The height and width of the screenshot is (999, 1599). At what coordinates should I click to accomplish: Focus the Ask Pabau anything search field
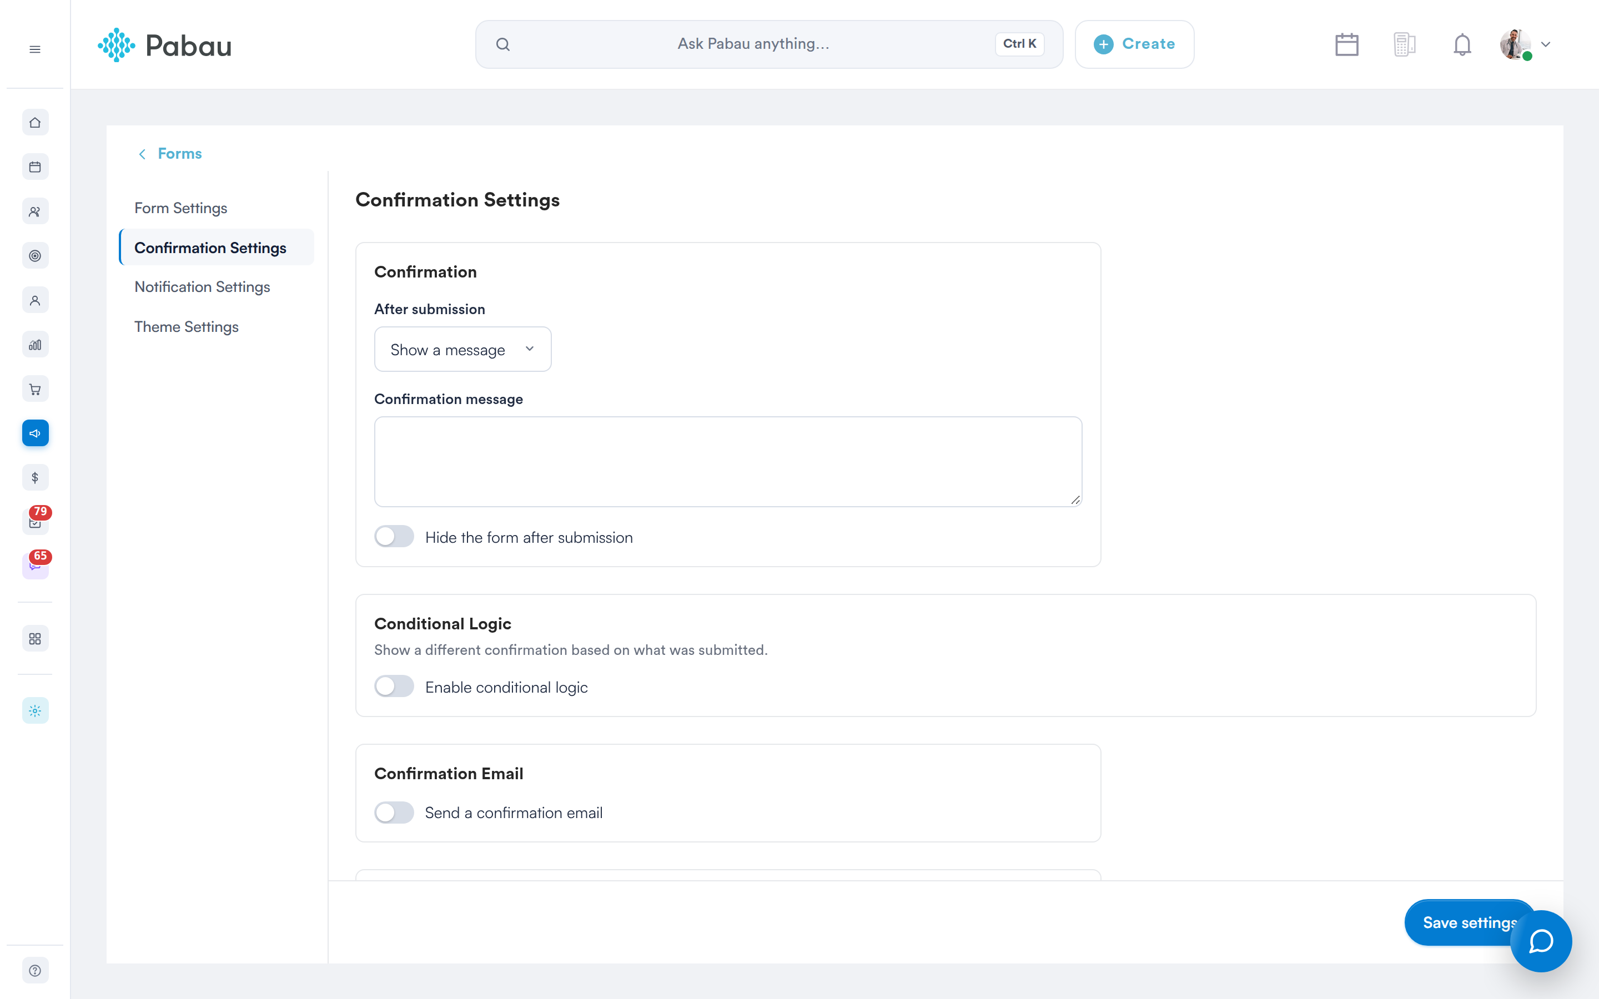coord(769,44)
